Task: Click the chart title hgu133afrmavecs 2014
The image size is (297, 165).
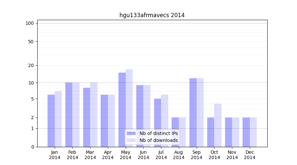Action: tap(152, 15)
